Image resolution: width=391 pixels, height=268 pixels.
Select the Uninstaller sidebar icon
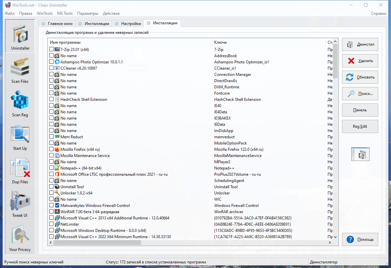(20, 37)
